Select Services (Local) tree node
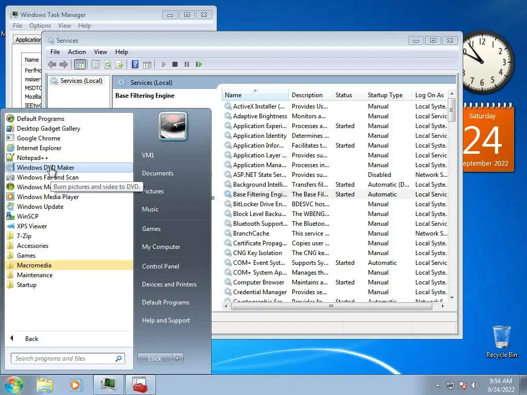This screenshot has width=527, height=395. pyautogui.click(x=81, y=81)
